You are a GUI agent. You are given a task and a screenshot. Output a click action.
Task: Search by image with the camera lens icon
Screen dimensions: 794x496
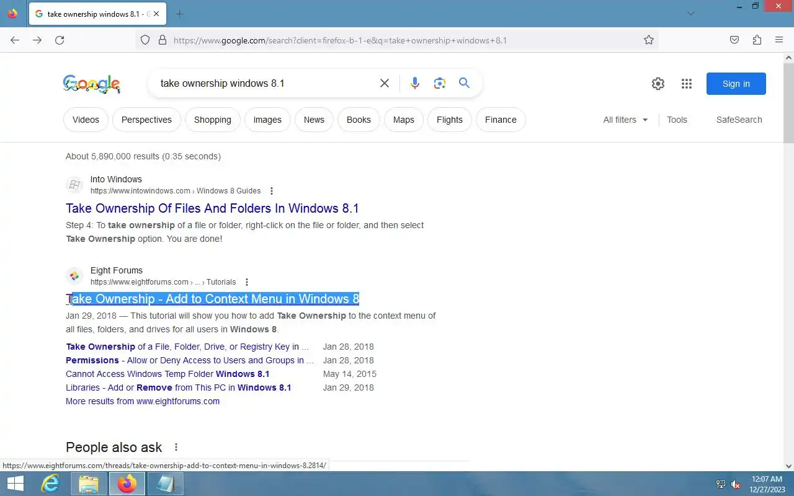(x=440, y=83)
